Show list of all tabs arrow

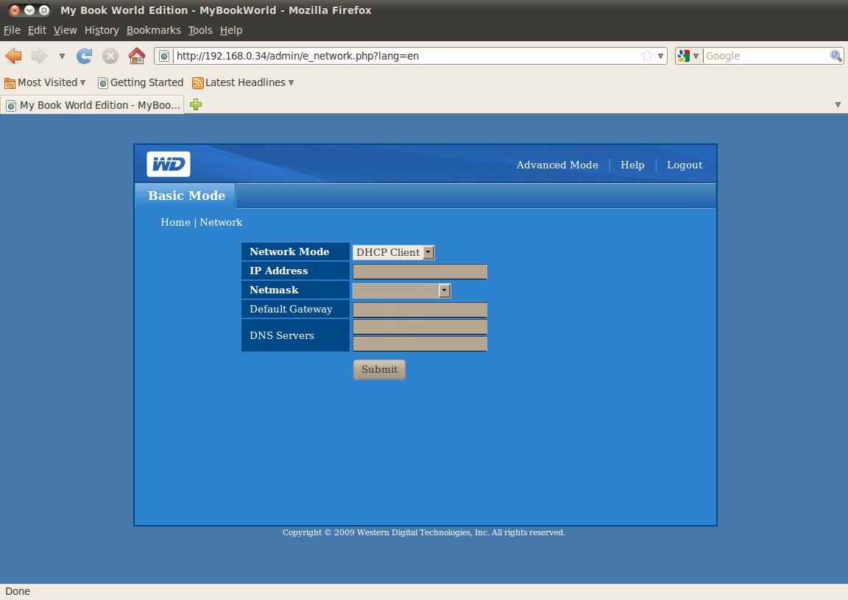click(x=838, y=104)
